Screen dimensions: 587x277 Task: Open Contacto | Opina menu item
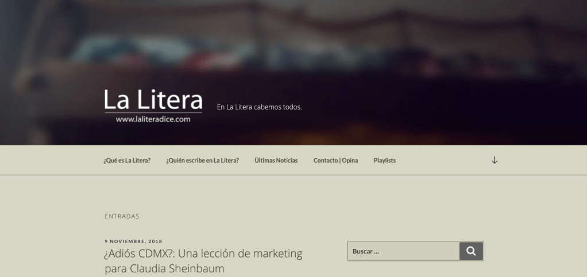coord(335,161)
